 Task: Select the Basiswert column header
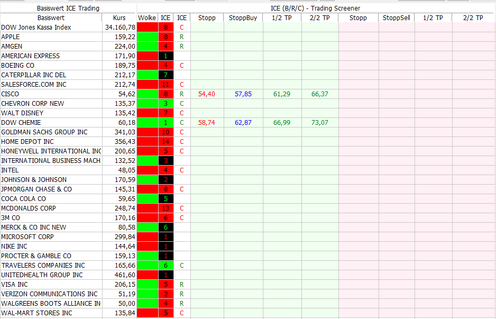pyautogui.click(x=51, y=18)
